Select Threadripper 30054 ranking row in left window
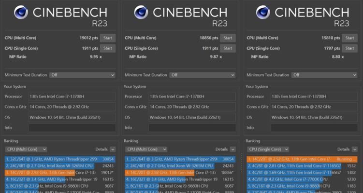 click(x=60, y=159)
